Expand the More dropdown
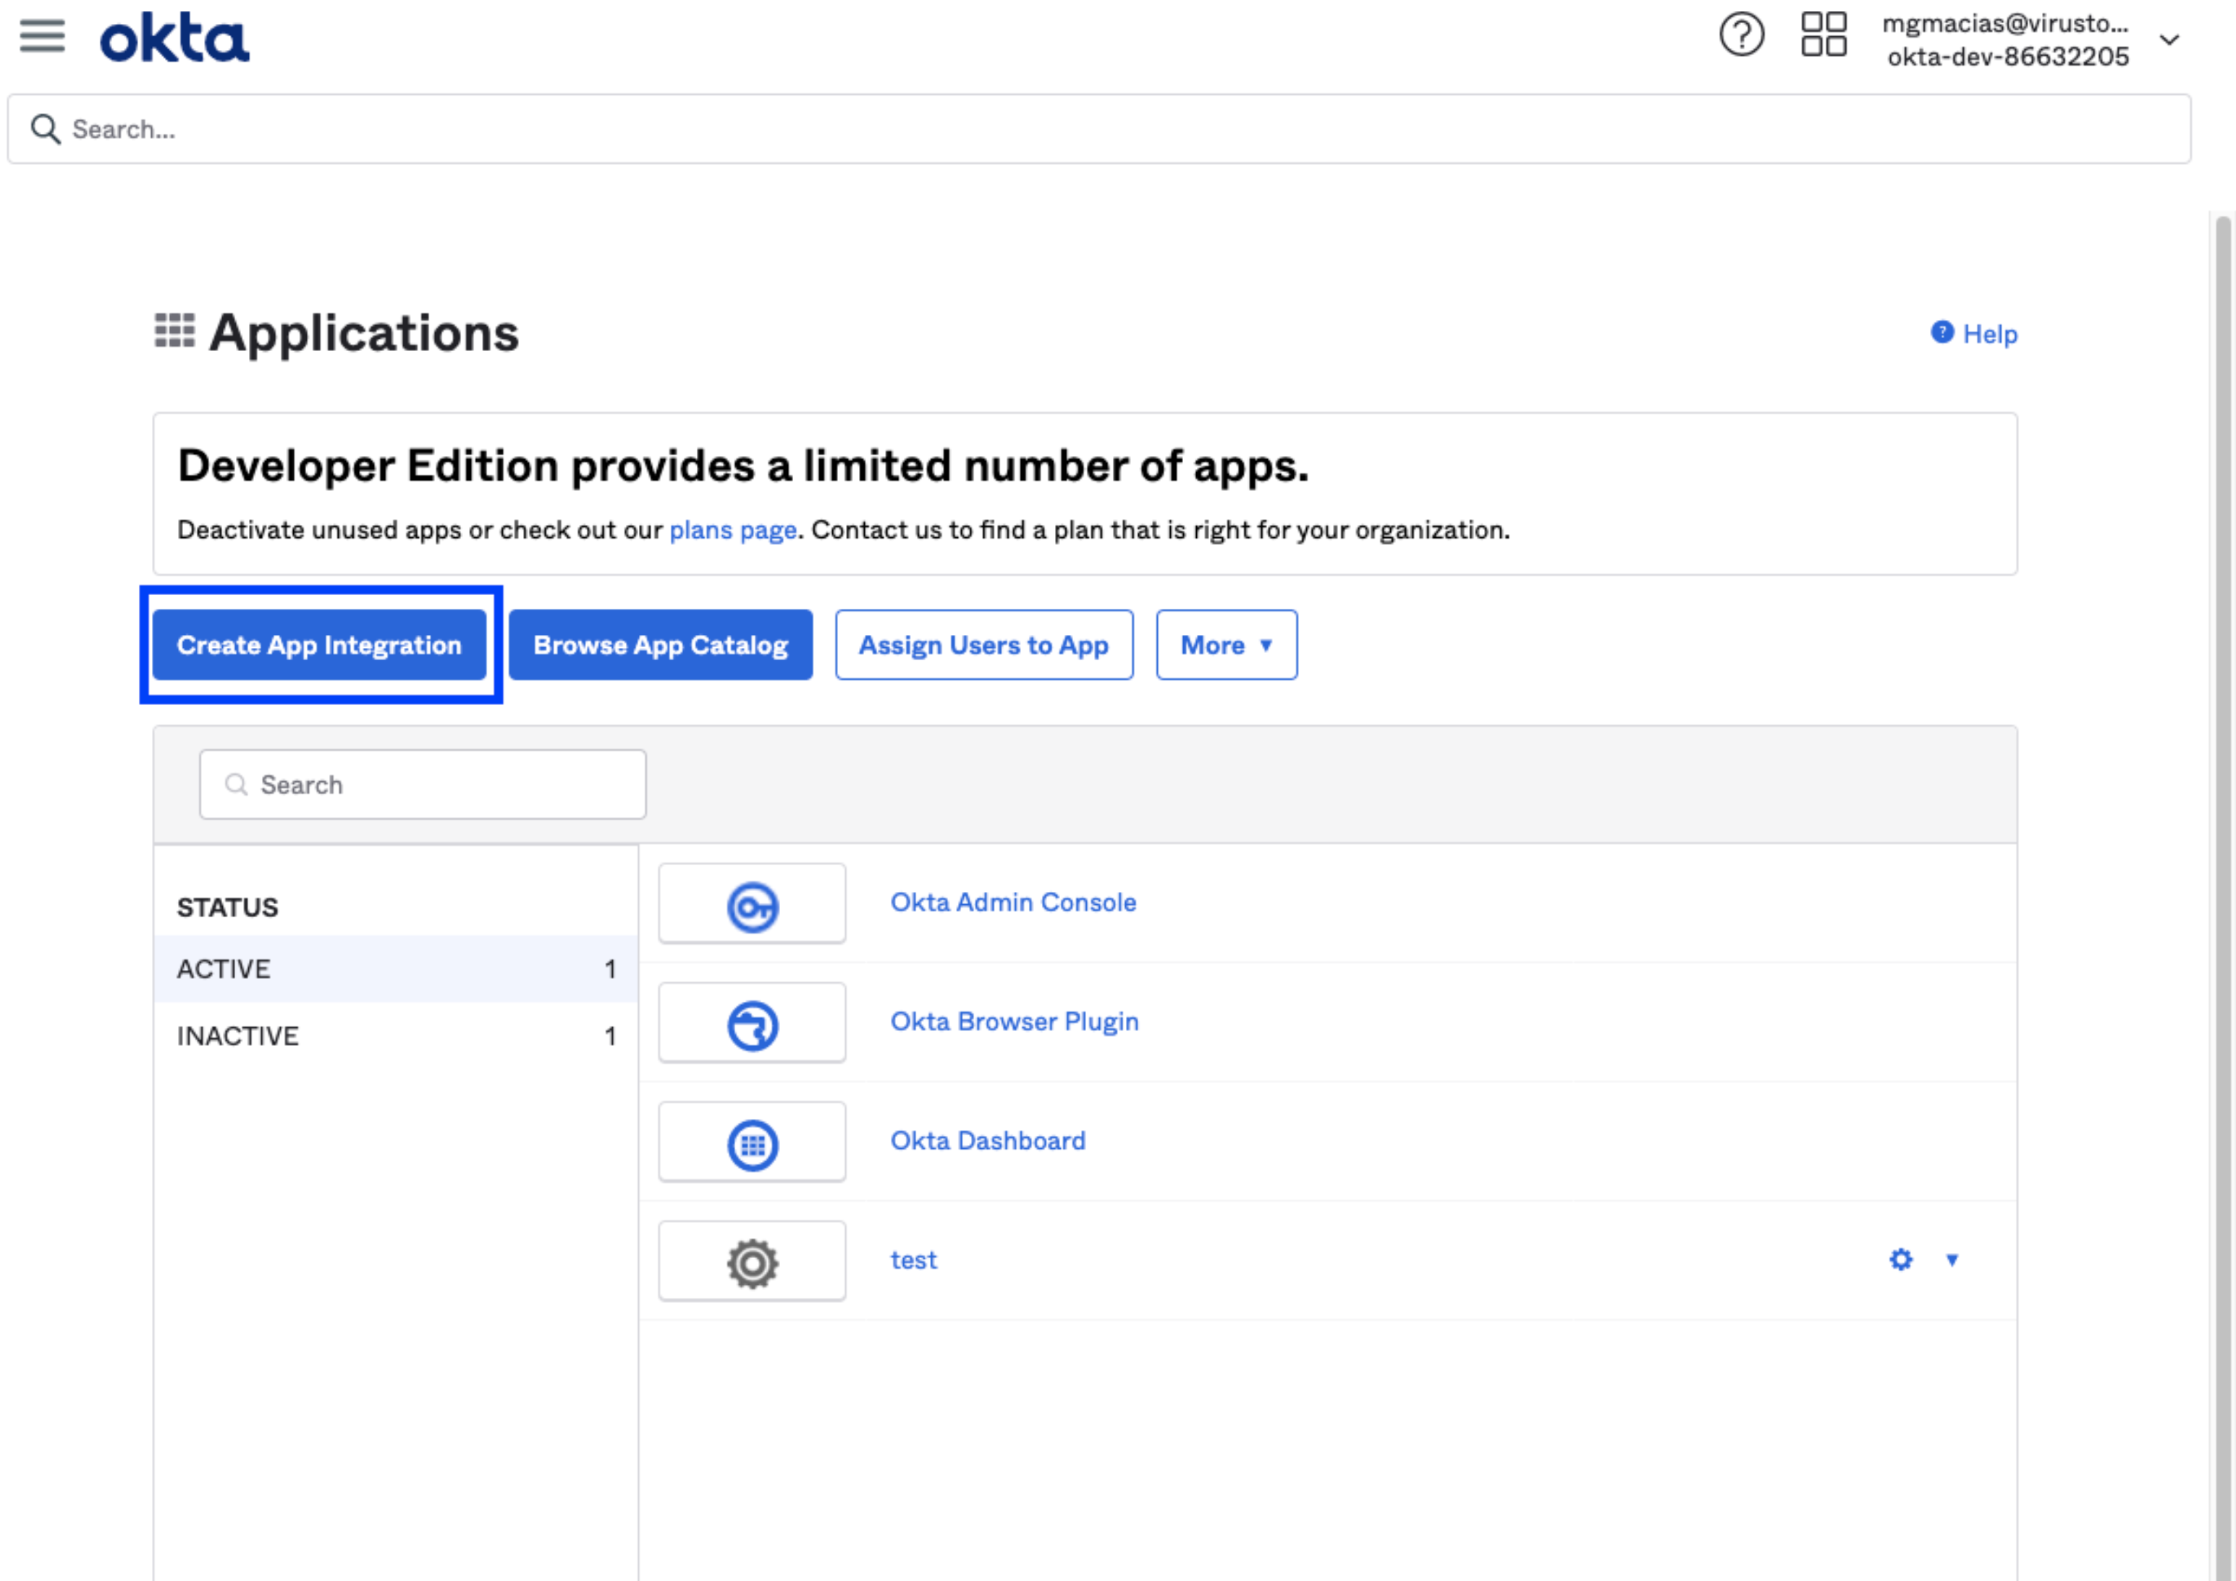Viewport: 2236px width, 1581px height. tap(1226, 645)
